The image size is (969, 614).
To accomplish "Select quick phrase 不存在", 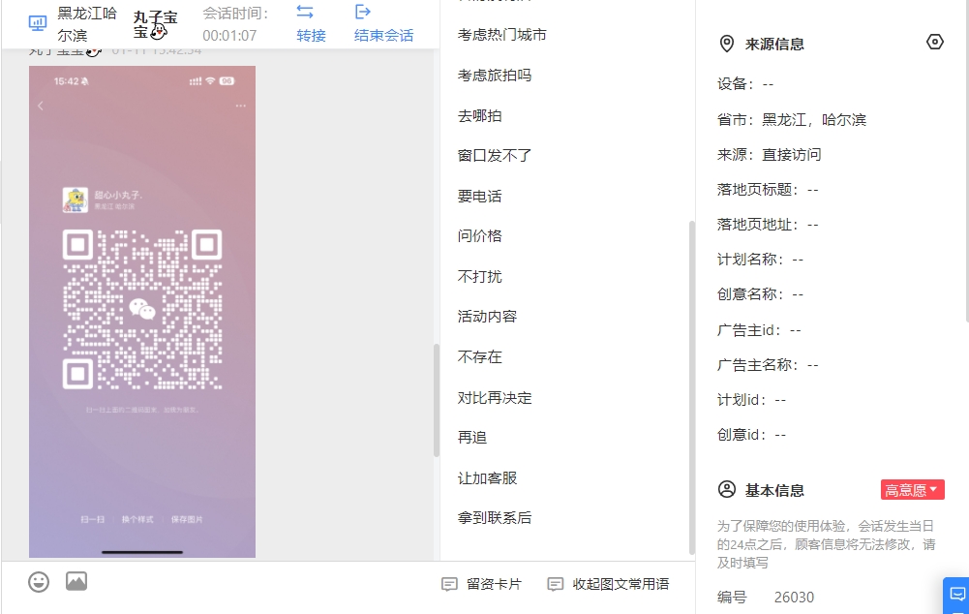I will (479, 356).
